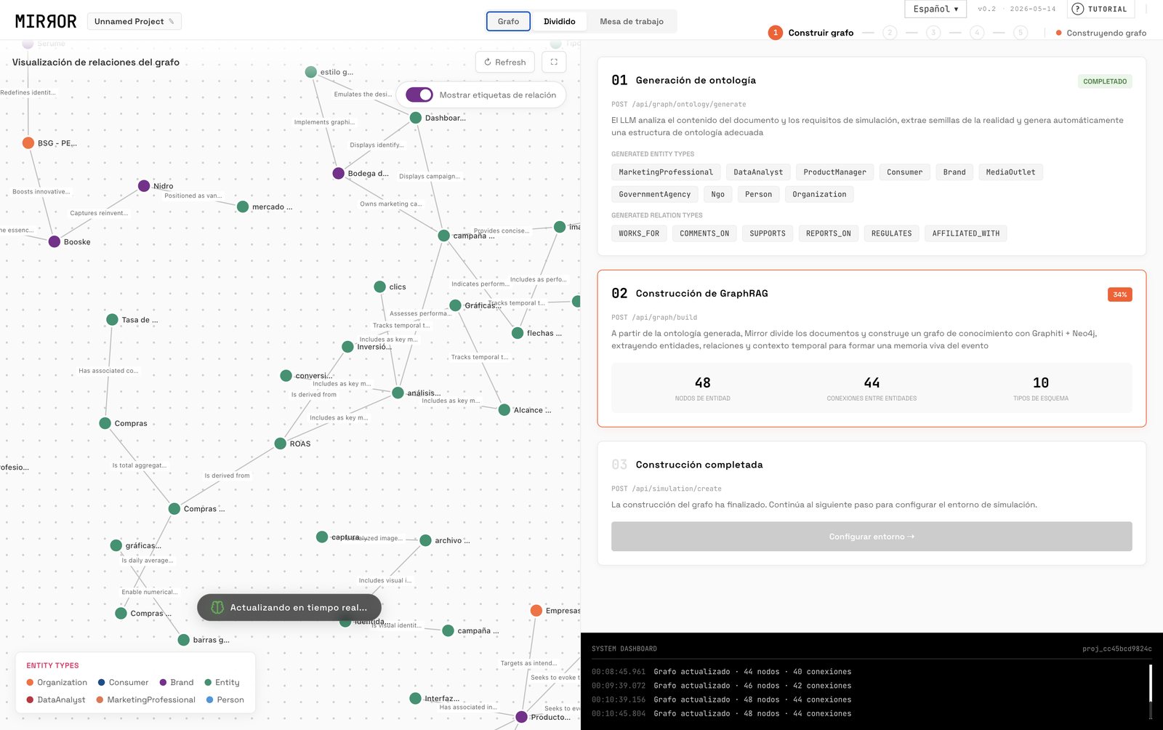Select the Gráficas... green node
Screen dimensions: 1163x730
pos(455,305)
